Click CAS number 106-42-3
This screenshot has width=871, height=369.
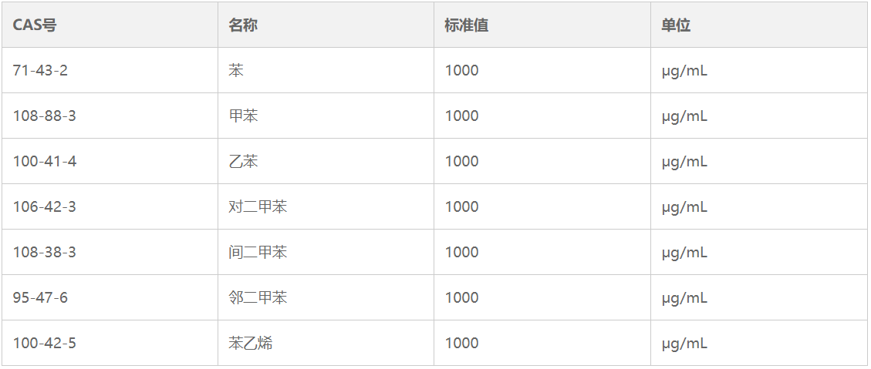click(x=45, y=207)
